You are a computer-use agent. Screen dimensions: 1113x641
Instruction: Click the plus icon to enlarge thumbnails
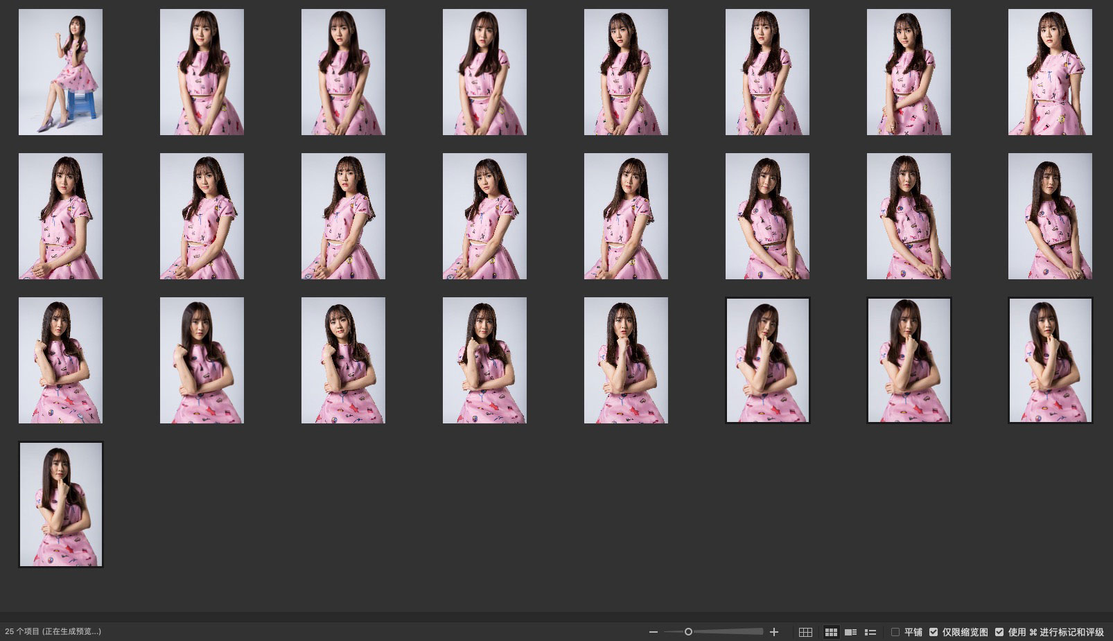coord(774,632)
